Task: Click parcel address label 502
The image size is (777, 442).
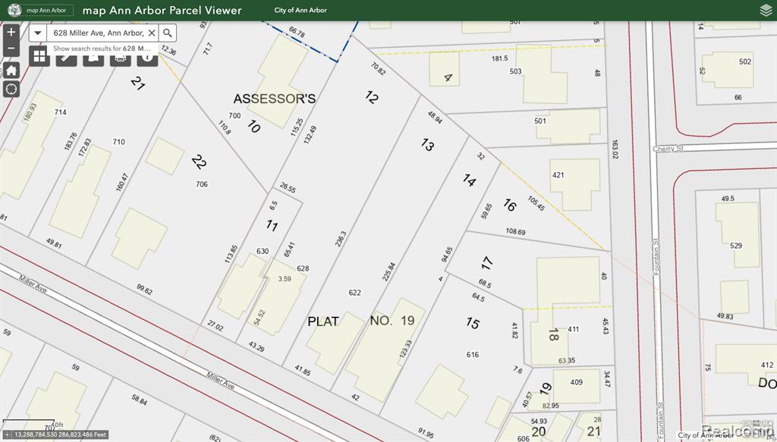Action: click(745, 61)
